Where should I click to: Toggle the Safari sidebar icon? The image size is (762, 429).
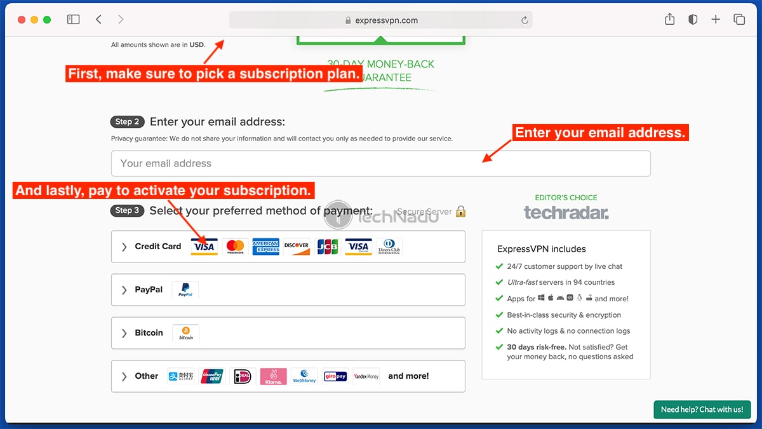tap(74, 20)
